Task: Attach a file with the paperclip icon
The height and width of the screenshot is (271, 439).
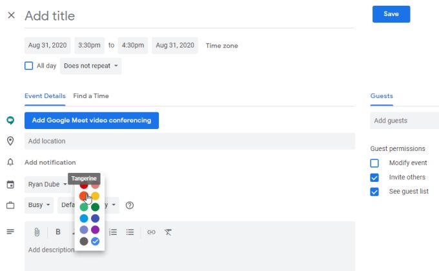Action: (x=37, y=232)
